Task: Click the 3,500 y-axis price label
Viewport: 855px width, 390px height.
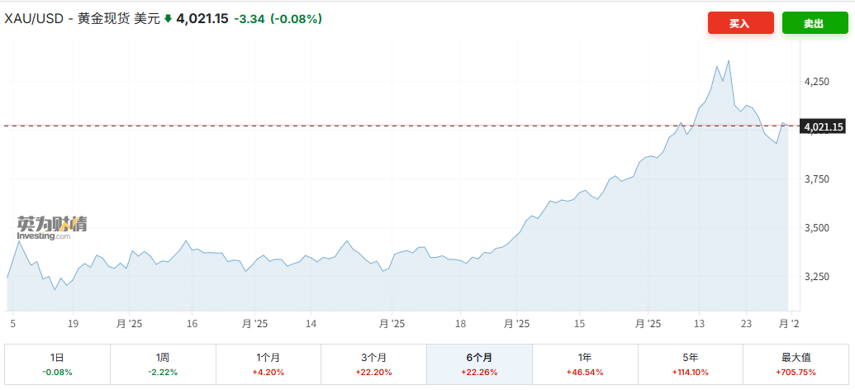Action: point(817,227)
